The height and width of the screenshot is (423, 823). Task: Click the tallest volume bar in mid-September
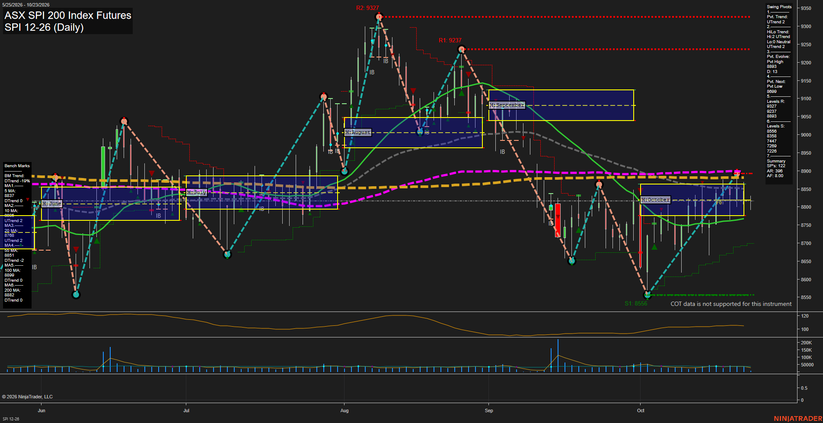558,356
